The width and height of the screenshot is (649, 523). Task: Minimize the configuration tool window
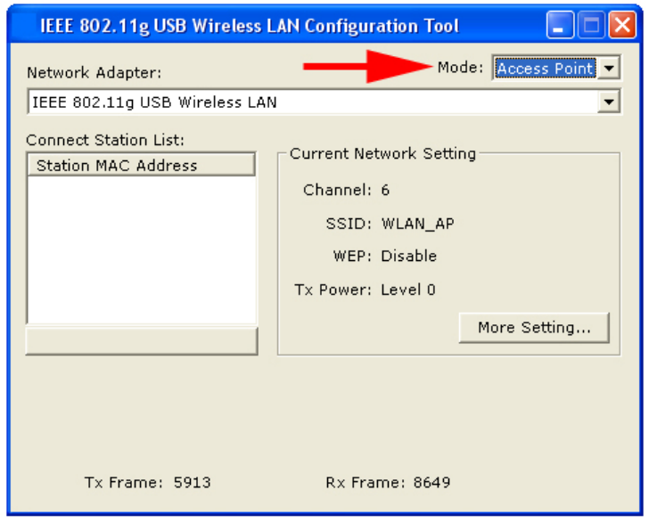(x=560, y=25)
